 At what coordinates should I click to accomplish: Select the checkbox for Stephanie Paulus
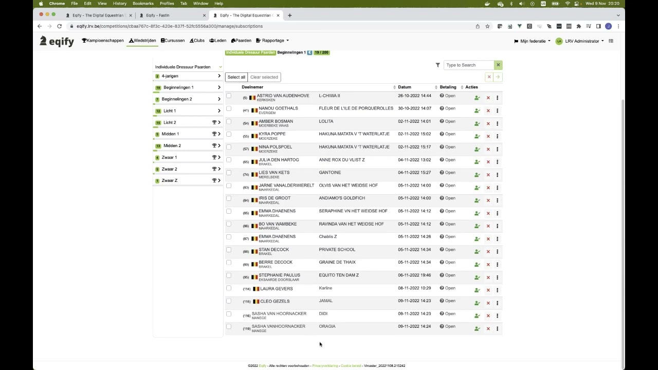click(229, 275)
